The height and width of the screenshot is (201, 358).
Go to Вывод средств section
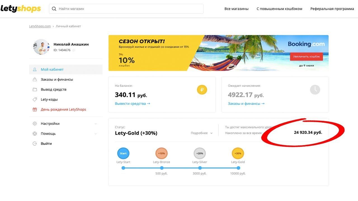(x=53, y=90)
